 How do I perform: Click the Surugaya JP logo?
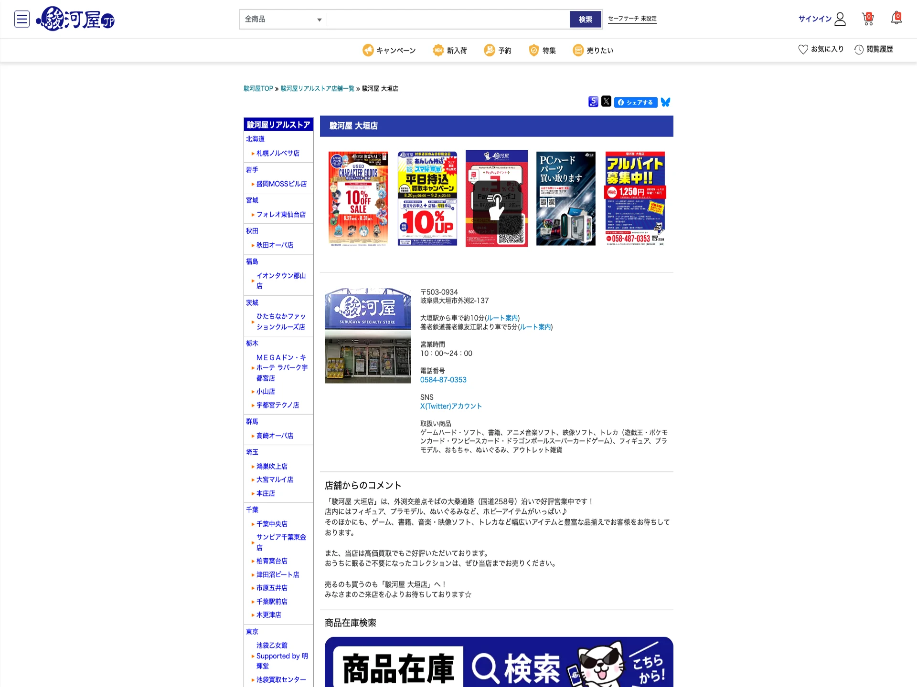(x=75, y=19)
